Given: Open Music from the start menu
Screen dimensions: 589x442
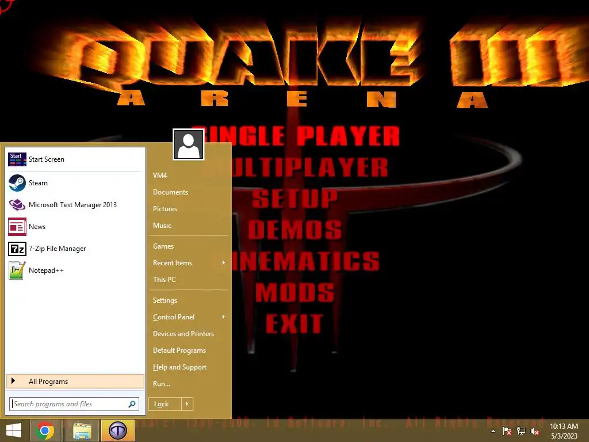Looking at the screenshot, I should coord(162,226).
